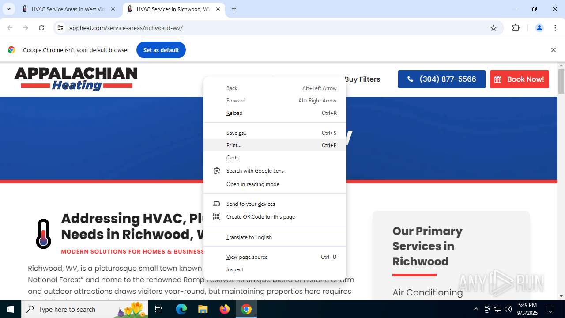
Task: Click the taskbar search box
Action: (x=85, y=309)
